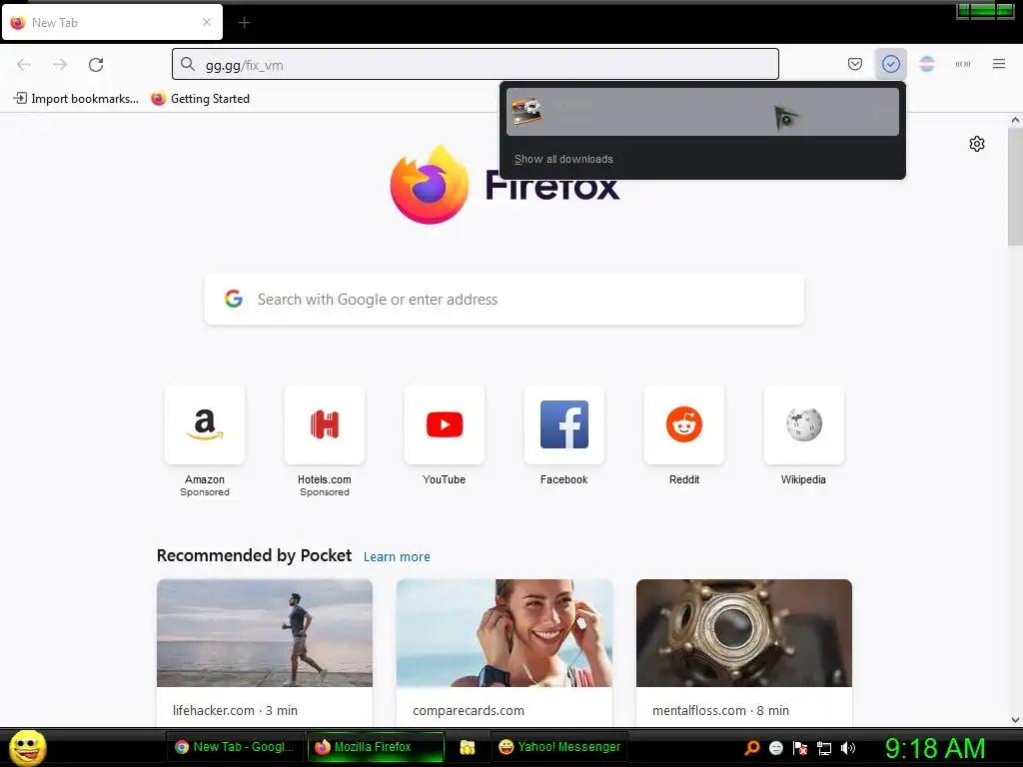Click scrollbar up arrow

[1015, 120]
